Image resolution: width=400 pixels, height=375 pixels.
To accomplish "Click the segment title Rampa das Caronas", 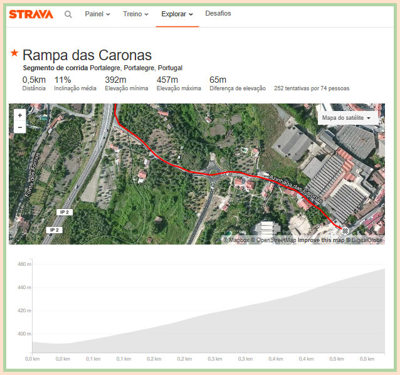I will pos(87,55).
